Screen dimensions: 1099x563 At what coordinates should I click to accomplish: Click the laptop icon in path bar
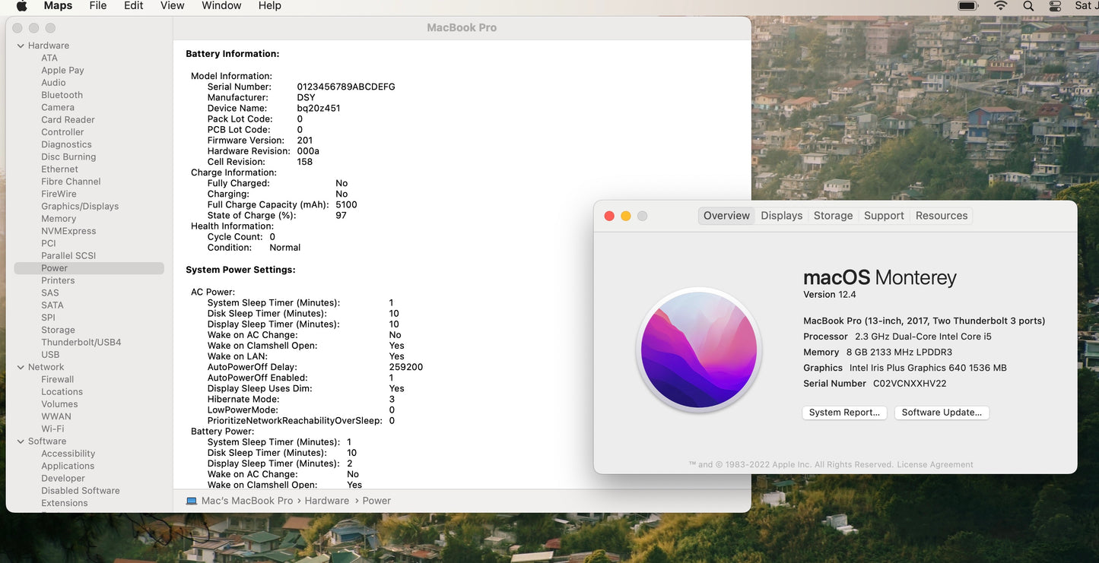coord(192,501)
